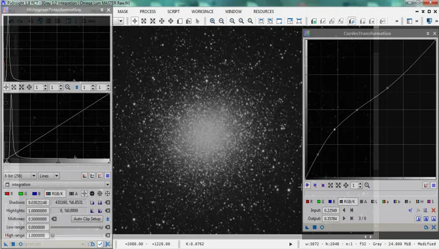Expand the main toolbar overflow chevron
Screen dimensions: 439x249
click(x=396, y=21)
